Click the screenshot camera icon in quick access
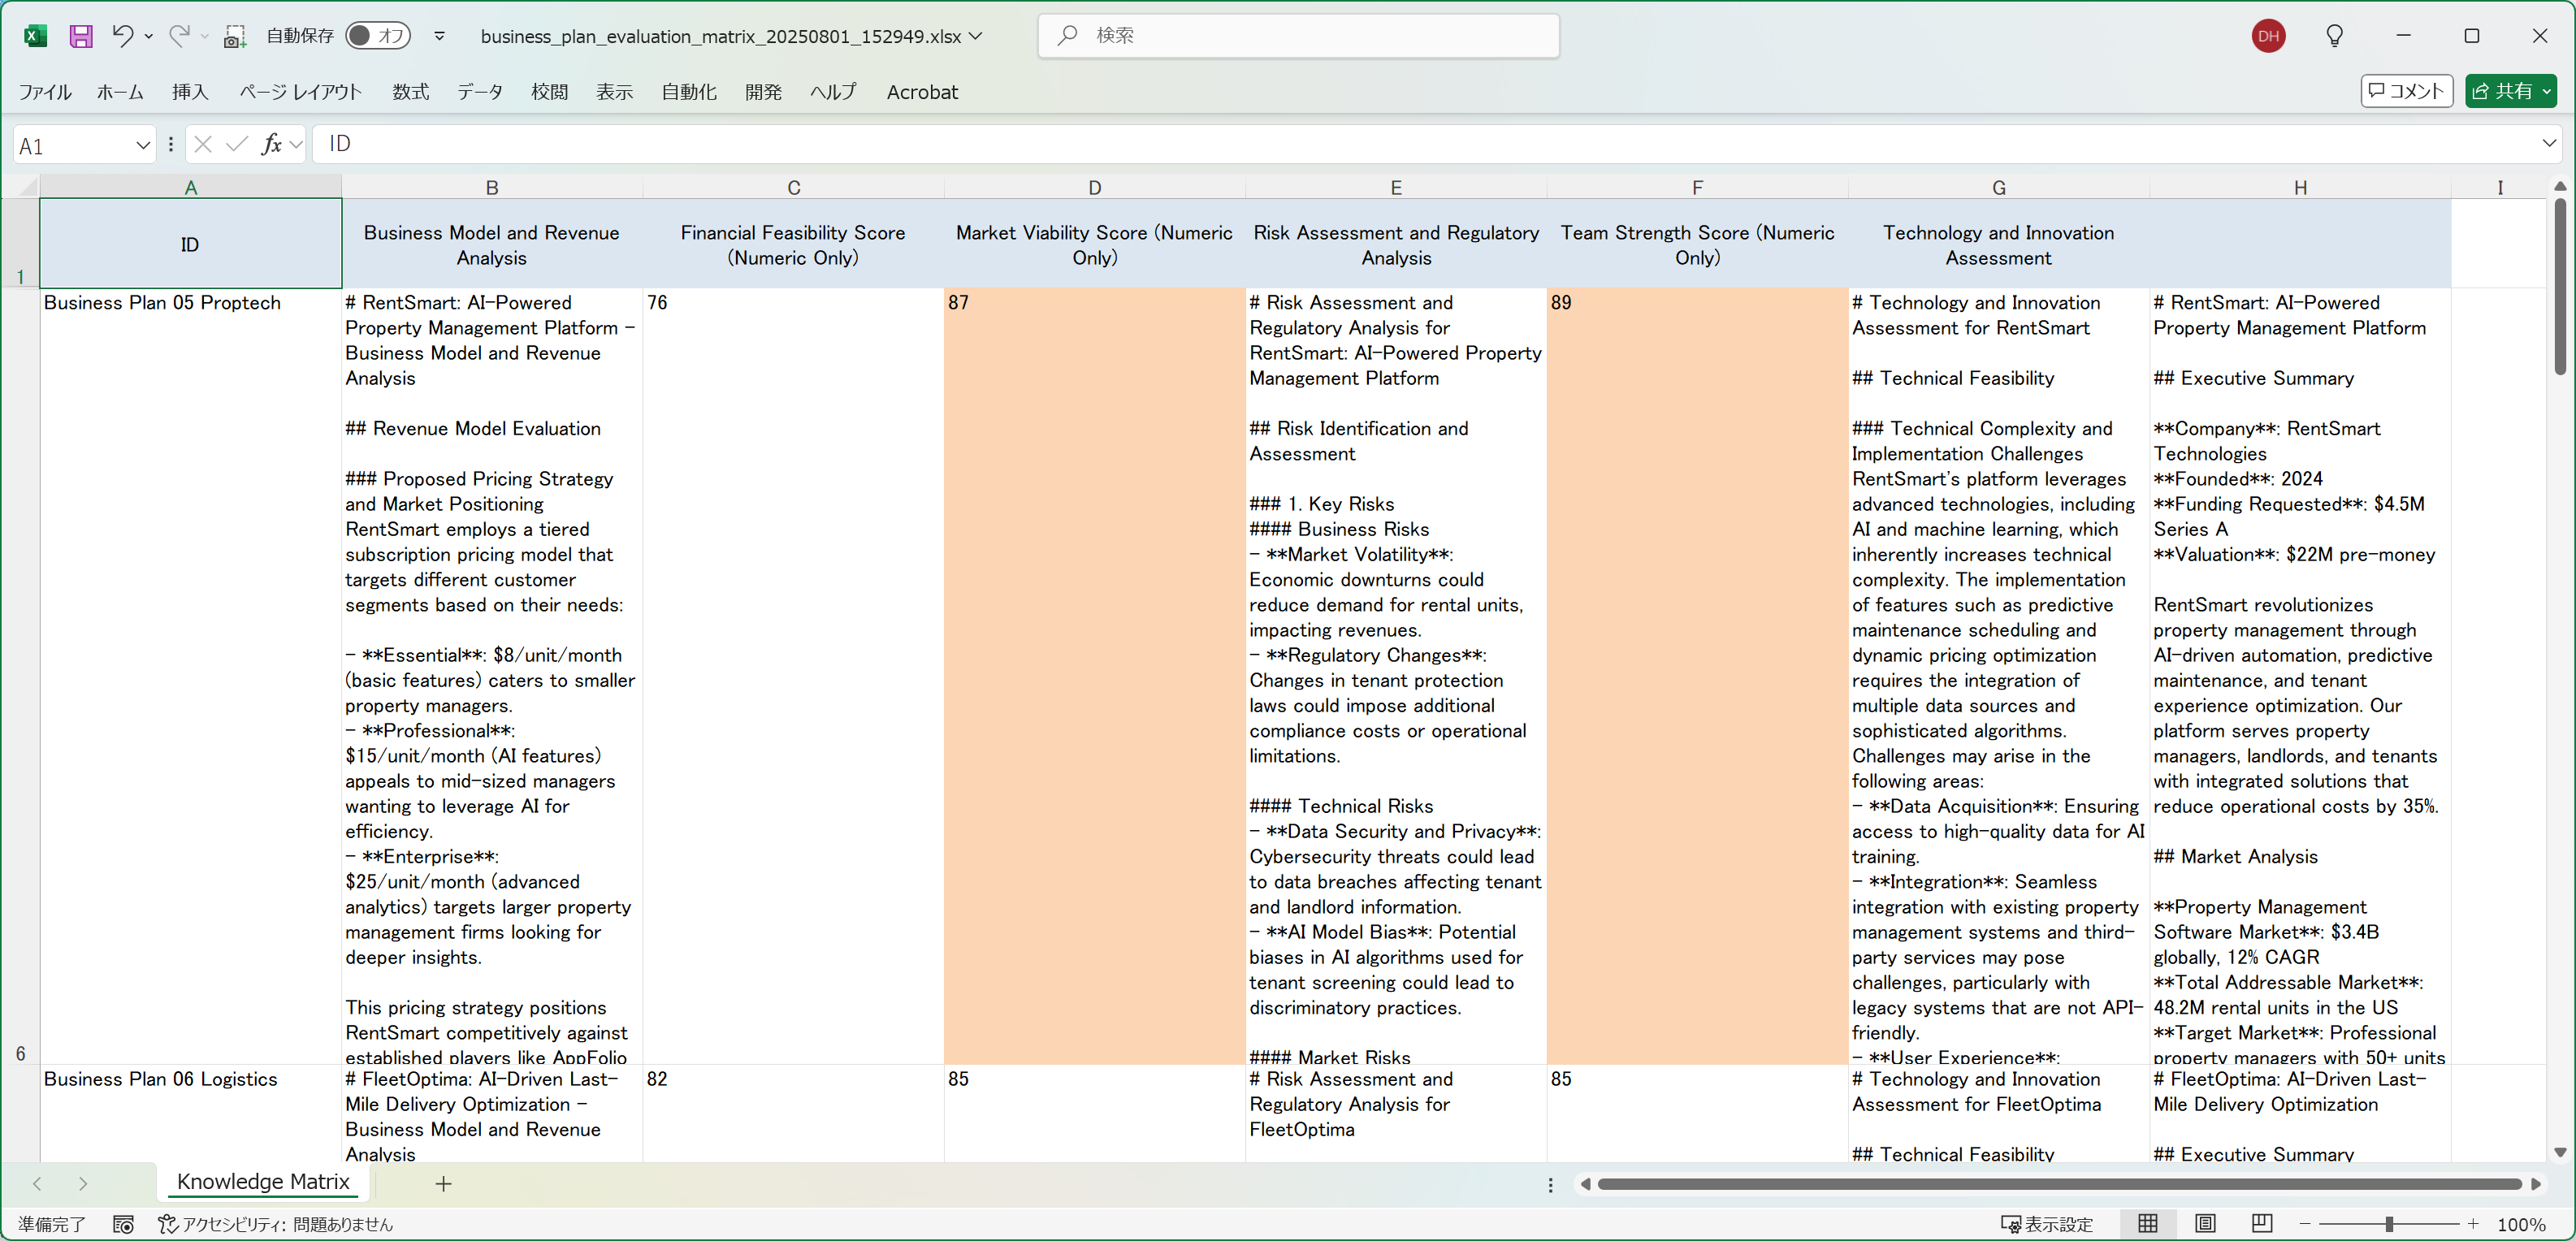 tap(234, 36)
